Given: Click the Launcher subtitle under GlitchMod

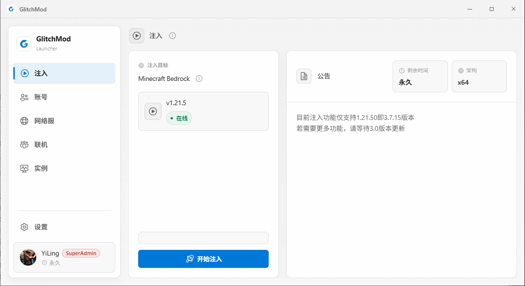Looking at the screenshot, I should tap(47, 49).
